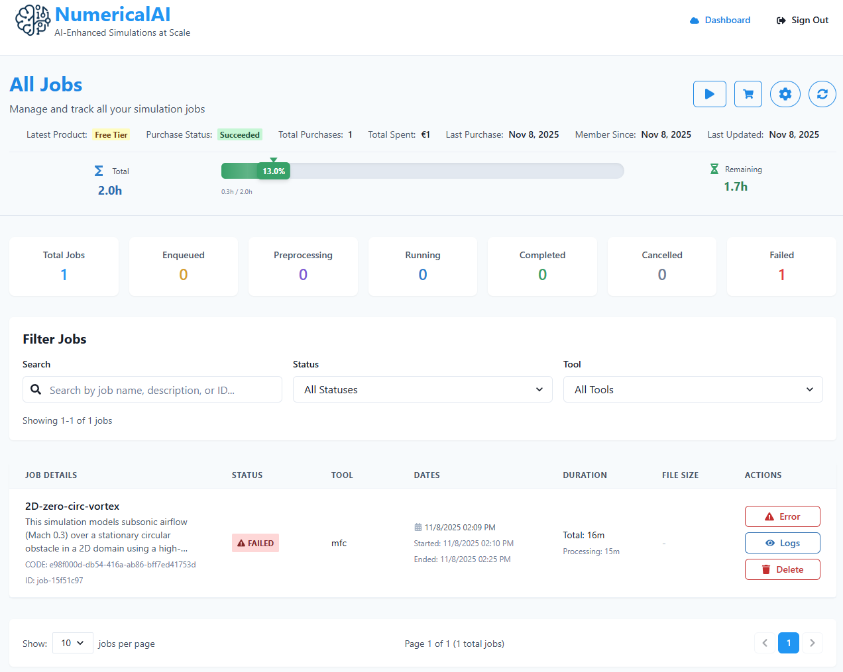Image resolution: width=843 pixels, height=672 pixels.
Task: Select the Total Jobs card
Action: (x=64, y=266)
